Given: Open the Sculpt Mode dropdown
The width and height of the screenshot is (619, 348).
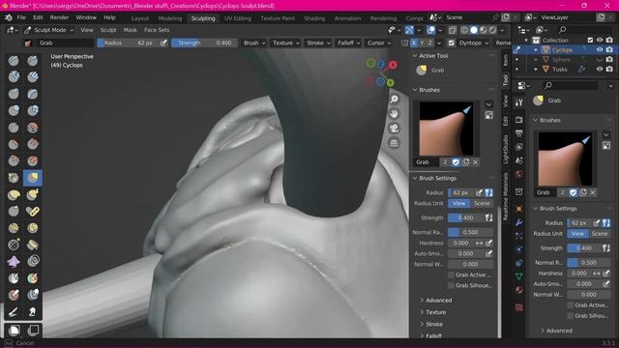Looking at the screenshot, I should pyautogui.click(x=49, y=30).
